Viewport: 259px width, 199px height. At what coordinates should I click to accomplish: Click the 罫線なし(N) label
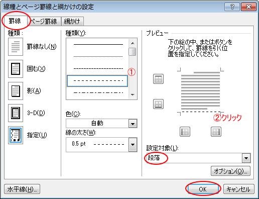pyautogui.click(x=42, y=47)
